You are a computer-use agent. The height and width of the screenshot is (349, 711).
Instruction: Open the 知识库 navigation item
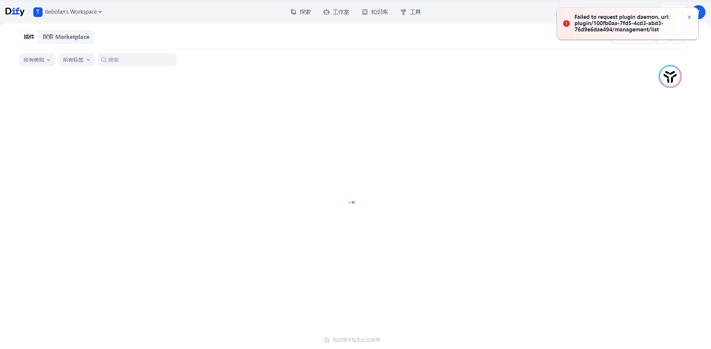tap(375, 12)
